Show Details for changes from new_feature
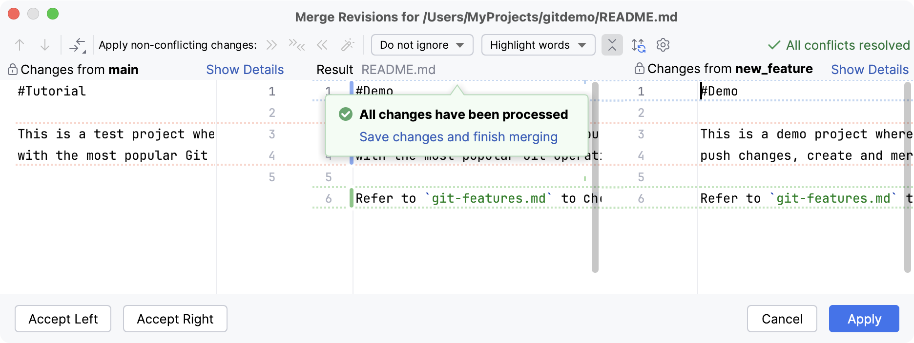Screen dimensions: 914x343 point(870,70)
